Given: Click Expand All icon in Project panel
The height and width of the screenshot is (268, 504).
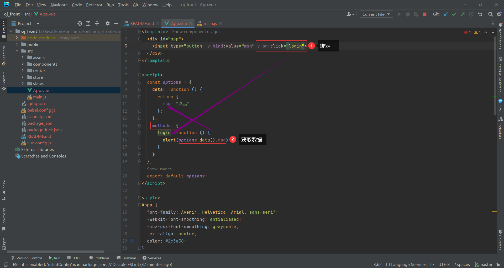Looking at the screenshot, I should [88, 23].
